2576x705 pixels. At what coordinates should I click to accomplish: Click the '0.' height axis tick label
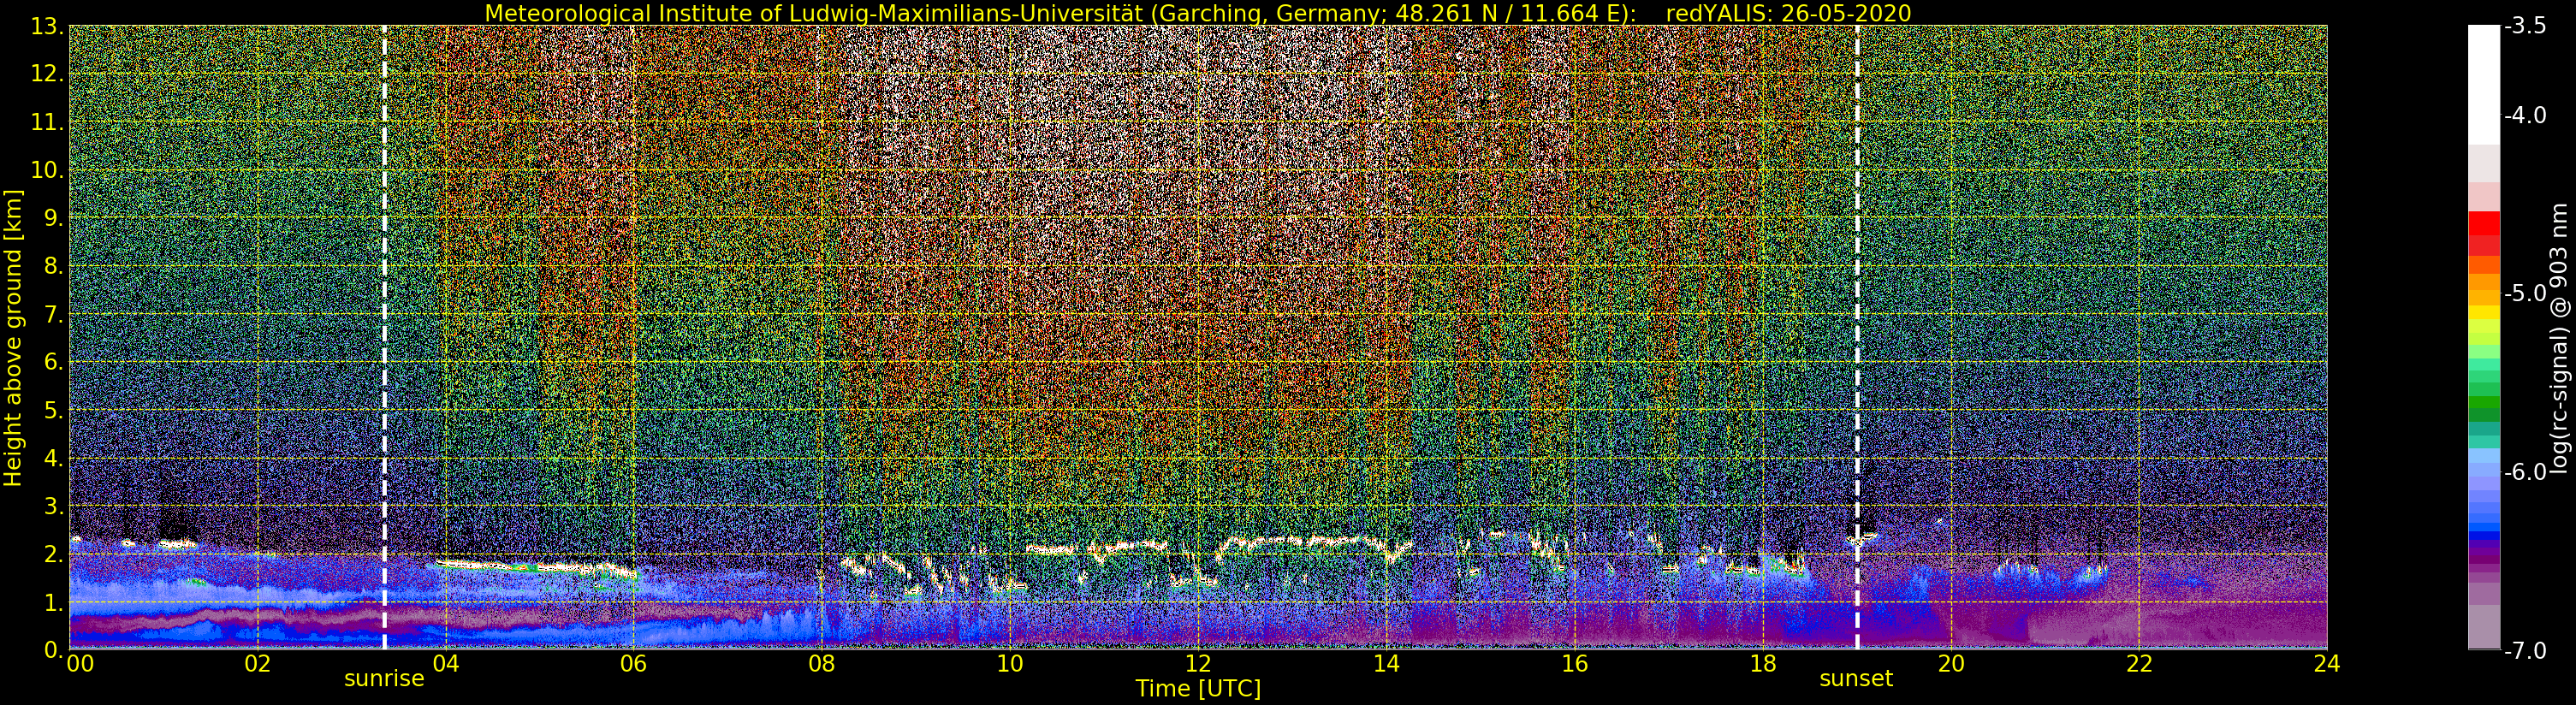pyautogui.click(x=54, y=650)
